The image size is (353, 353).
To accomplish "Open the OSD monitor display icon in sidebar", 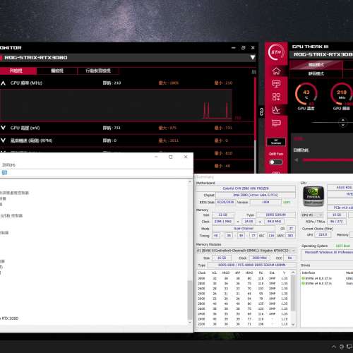I will pos(276,84).
